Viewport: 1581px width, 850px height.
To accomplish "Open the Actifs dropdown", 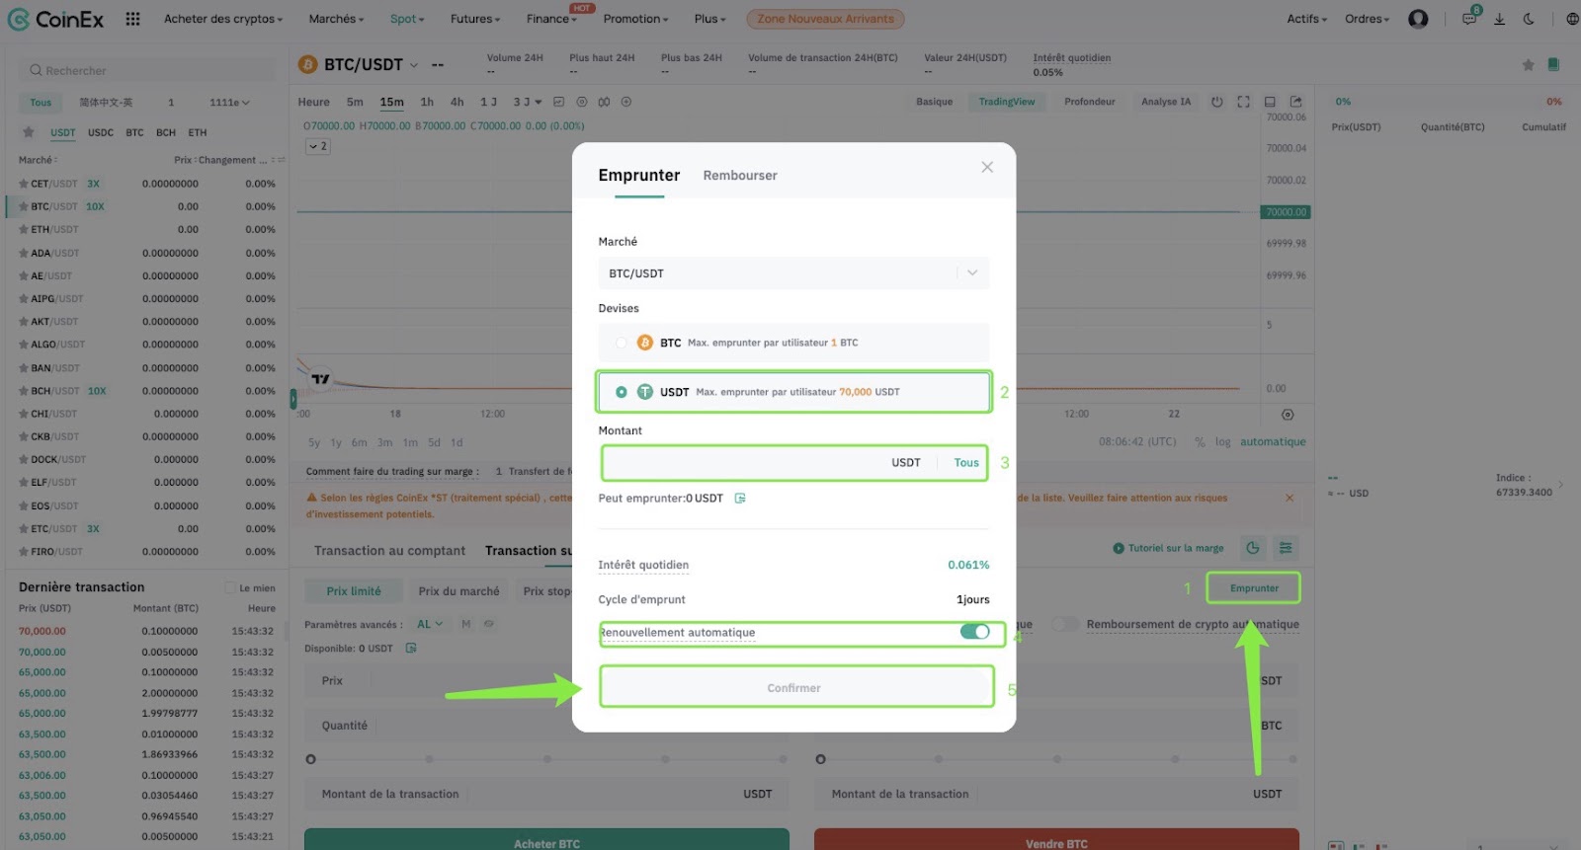I will click(1307, 19).
